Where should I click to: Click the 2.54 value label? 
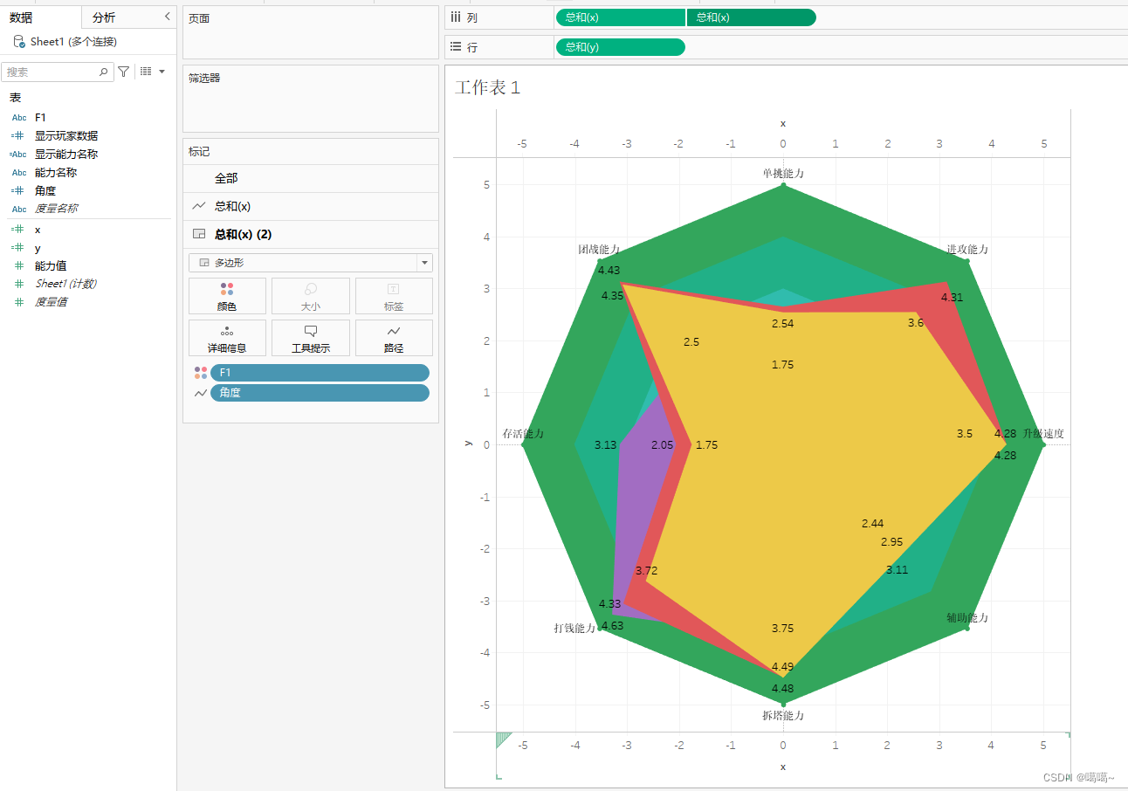783,323
